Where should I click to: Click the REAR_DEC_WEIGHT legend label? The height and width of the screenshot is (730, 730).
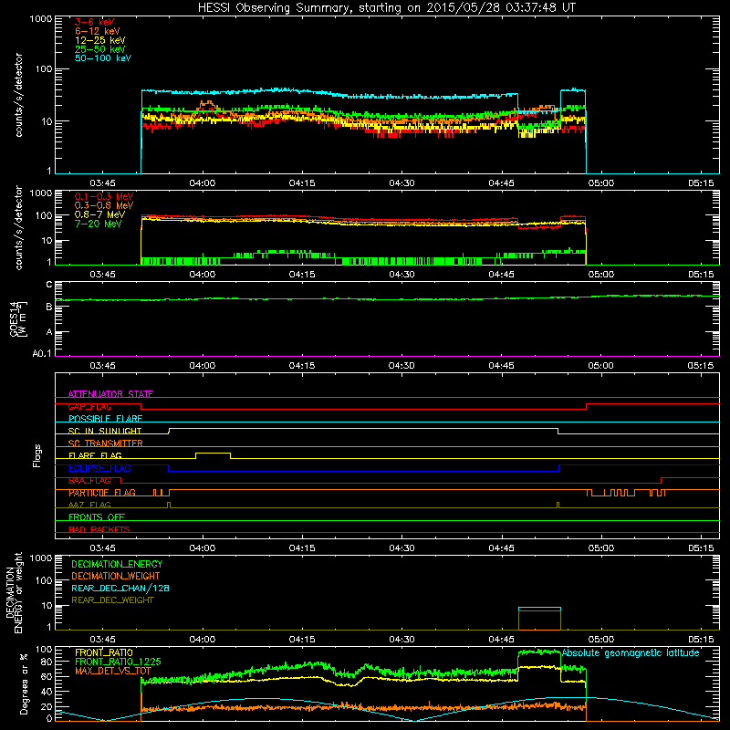tap(112, 600)
